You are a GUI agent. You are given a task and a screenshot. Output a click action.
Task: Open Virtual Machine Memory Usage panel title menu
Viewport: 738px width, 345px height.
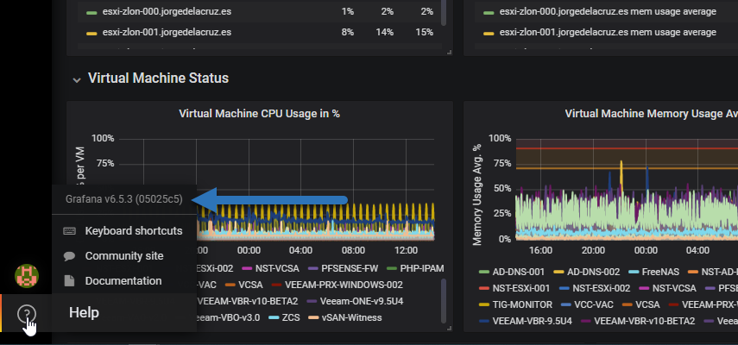[651, 113]
